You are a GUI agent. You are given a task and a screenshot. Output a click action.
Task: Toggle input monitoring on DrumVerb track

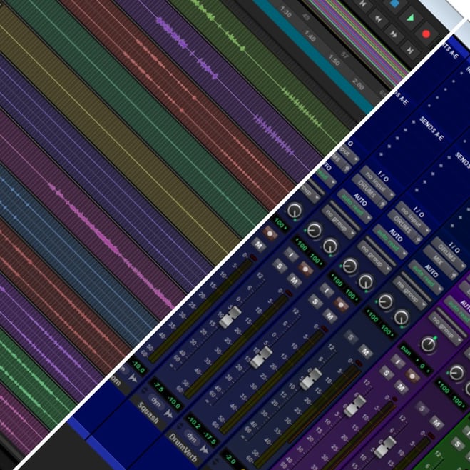[x=327, y=290]
